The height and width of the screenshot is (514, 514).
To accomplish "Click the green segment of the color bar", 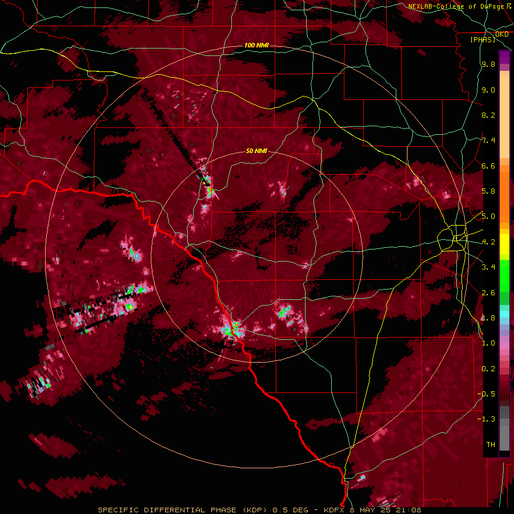I will click(x=504, y=275).
